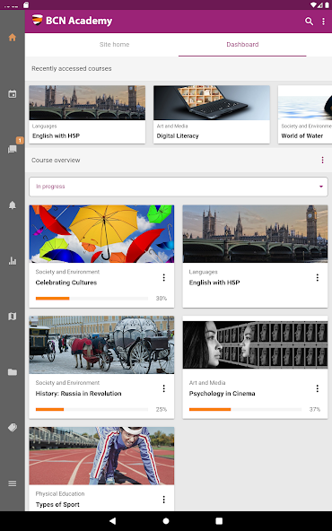
Task: Open the grades bar chart icon
Action: pyautogui.click(x=13, y=261)
